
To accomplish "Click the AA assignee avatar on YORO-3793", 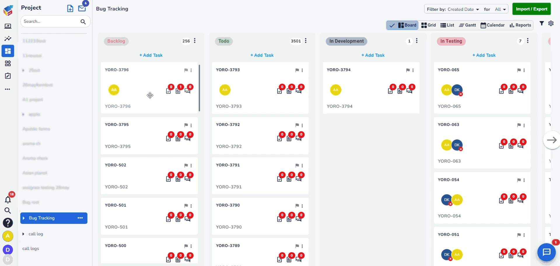I will point(225,90).
